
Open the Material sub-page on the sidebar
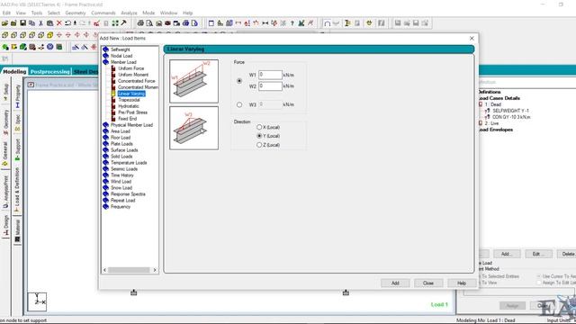[x=17, y=231]
